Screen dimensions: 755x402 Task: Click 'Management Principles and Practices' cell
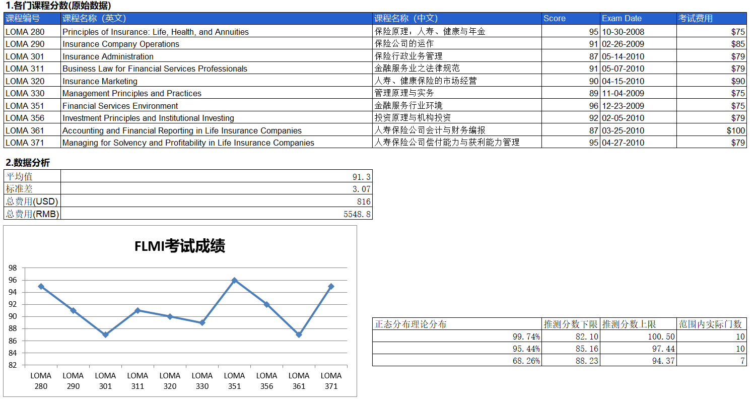click(x=217, y=93)
